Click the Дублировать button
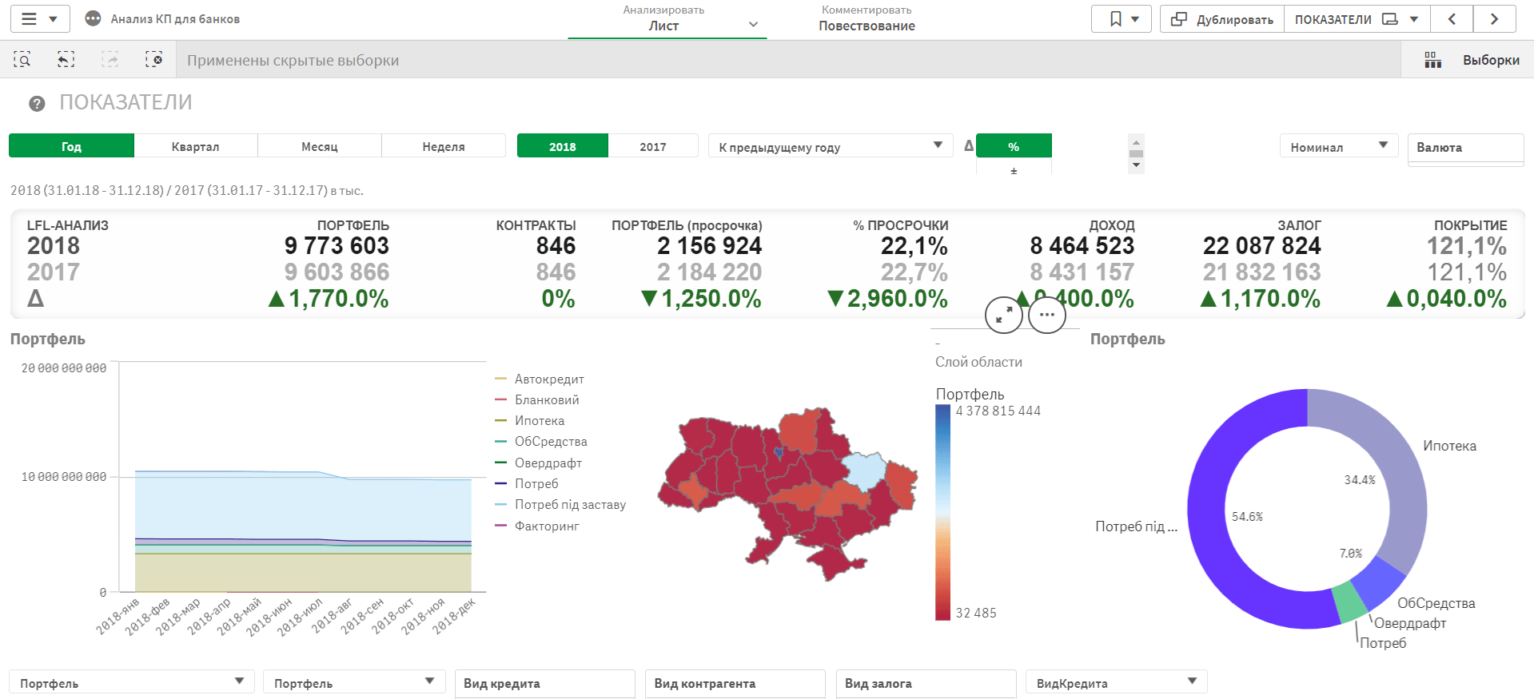1534x699 pixels. [1222, 19]
